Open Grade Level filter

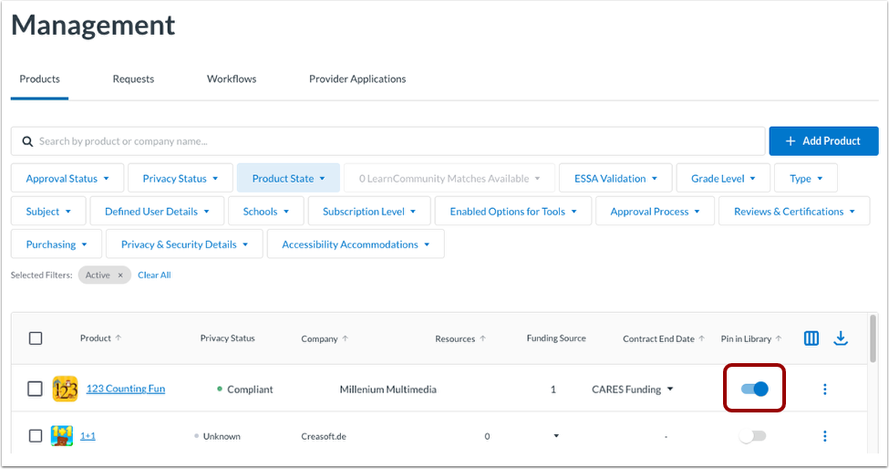tap(723, 179)
